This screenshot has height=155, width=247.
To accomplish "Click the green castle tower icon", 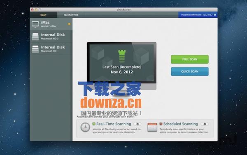I will tap(122, 56).
